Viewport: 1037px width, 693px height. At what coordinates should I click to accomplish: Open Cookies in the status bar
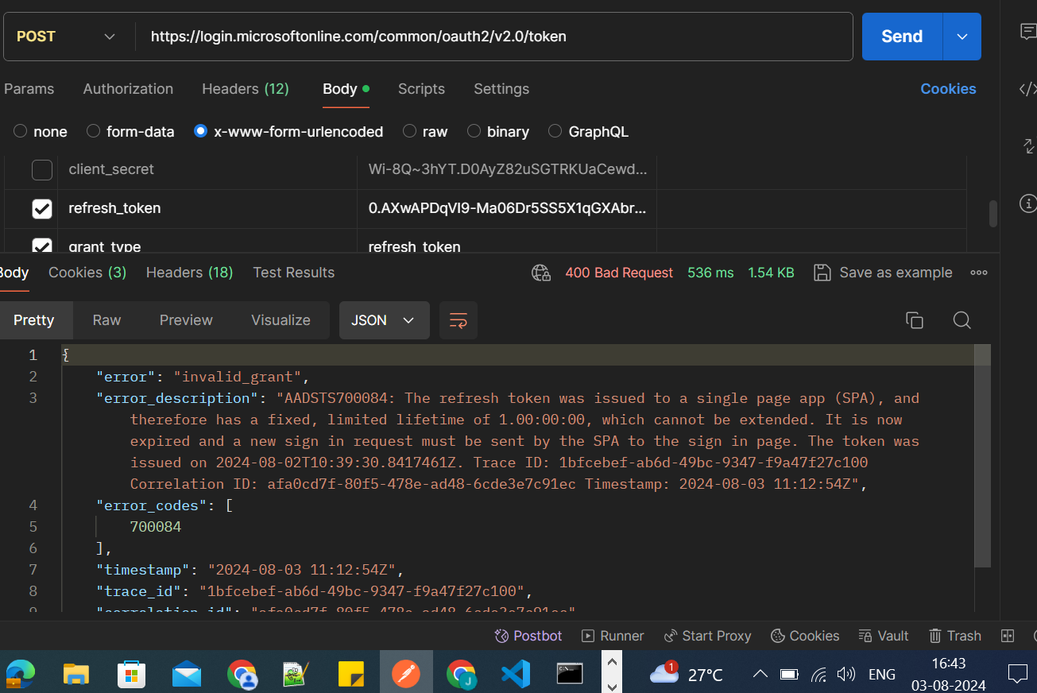(x=805, y=636)
